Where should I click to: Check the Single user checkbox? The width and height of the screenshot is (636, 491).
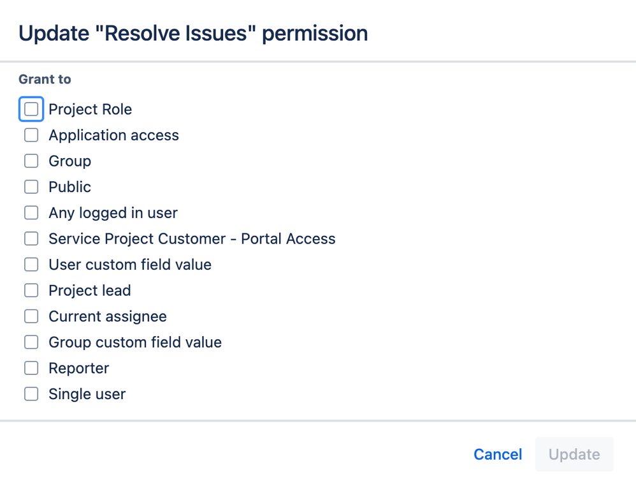coord(31,394)
